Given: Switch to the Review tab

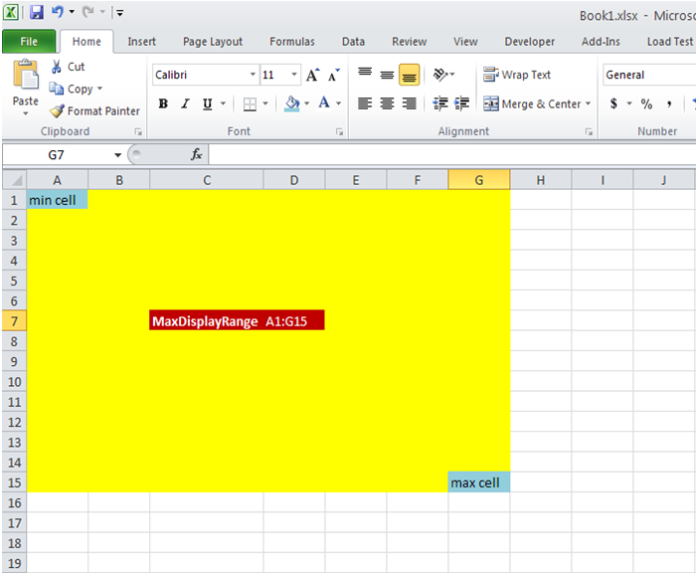Looking at the screenshot, I should 409,42.
